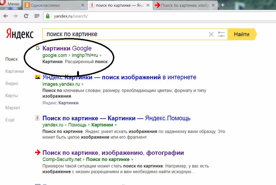The width and height of the screenshot is (276, 185).
Task: Open Ещё in the left sidebar
Action: [x=10, y=120]
